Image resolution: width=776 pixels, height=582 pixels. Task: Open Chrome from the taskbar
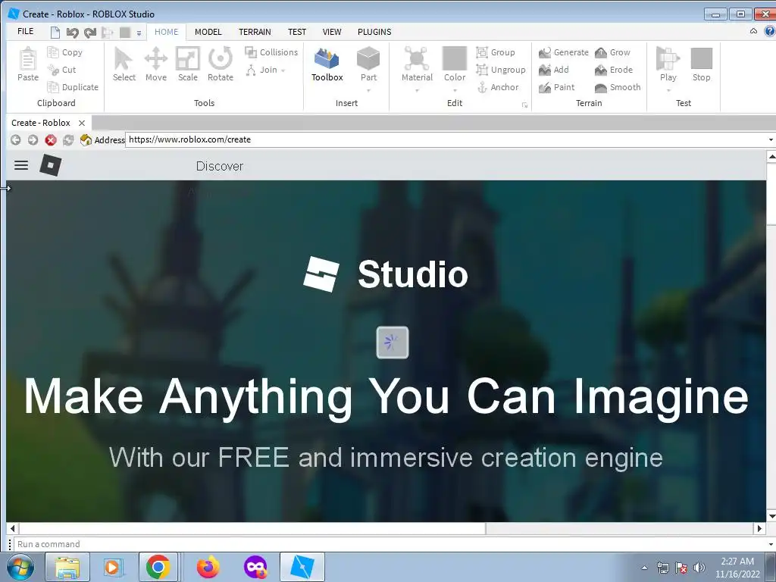coord(158,567)
